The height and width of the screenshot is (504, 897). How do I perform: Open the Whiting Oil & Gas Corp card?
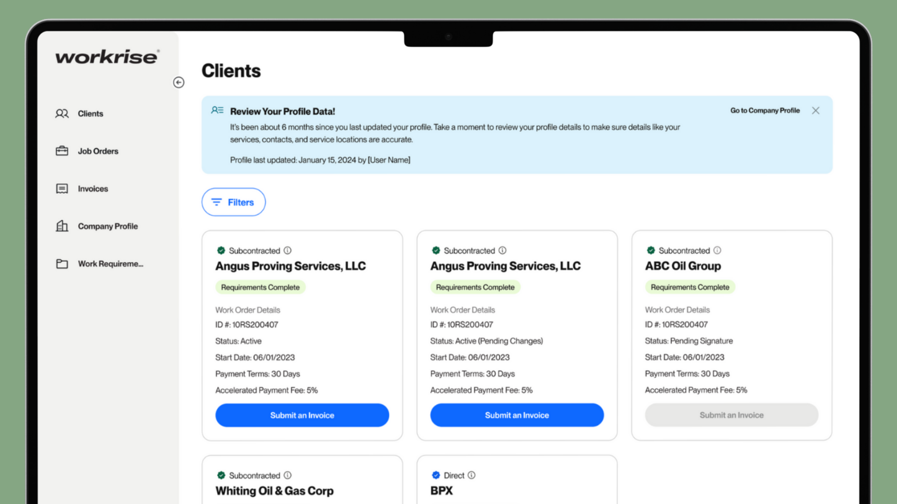tap(275, 491)
